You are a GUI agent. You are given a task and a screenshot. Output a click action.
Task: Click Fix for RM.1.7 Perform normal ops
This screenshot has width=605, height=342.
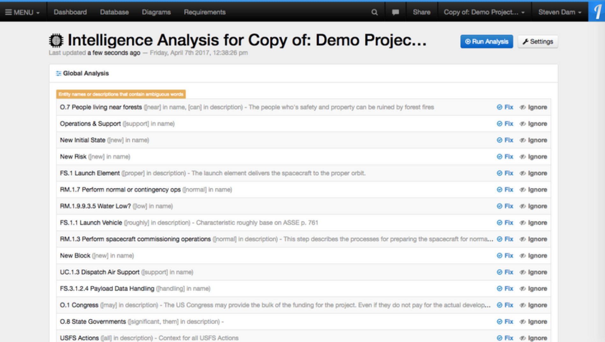505,190
